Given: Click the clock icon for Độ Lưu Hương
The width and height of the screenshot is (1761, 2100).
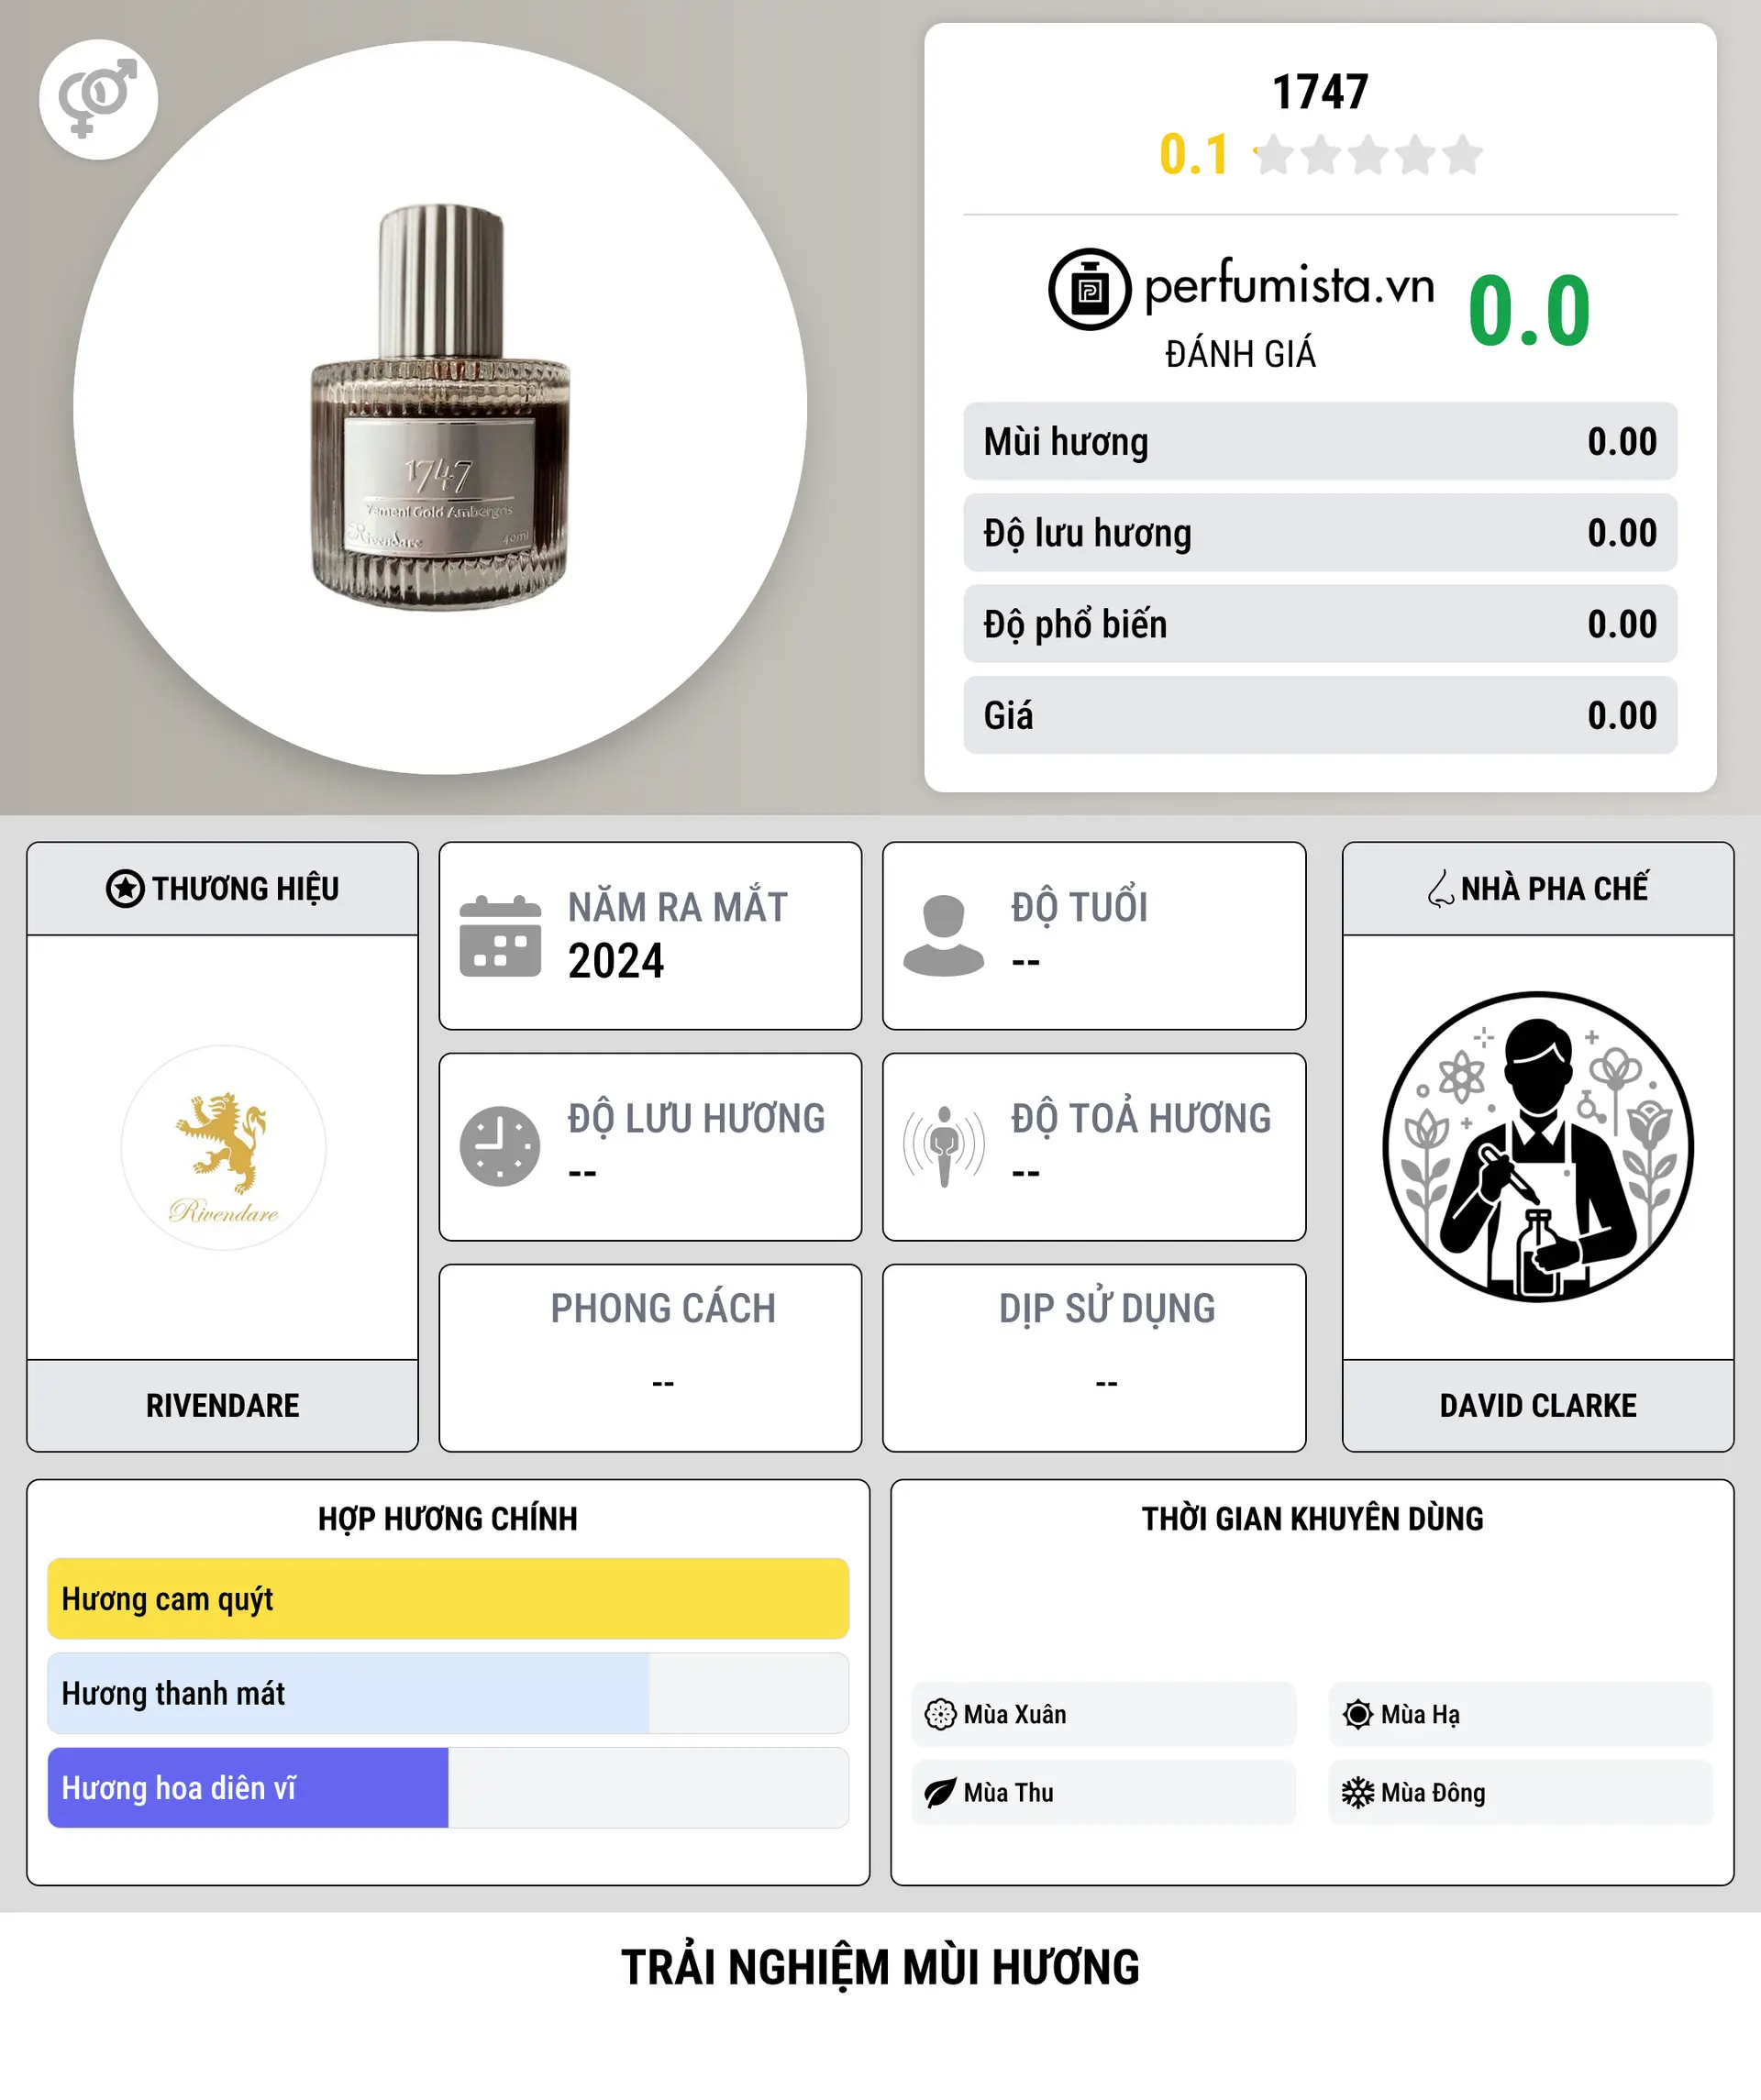Looking at the screenshot, I should (500, 1147).
